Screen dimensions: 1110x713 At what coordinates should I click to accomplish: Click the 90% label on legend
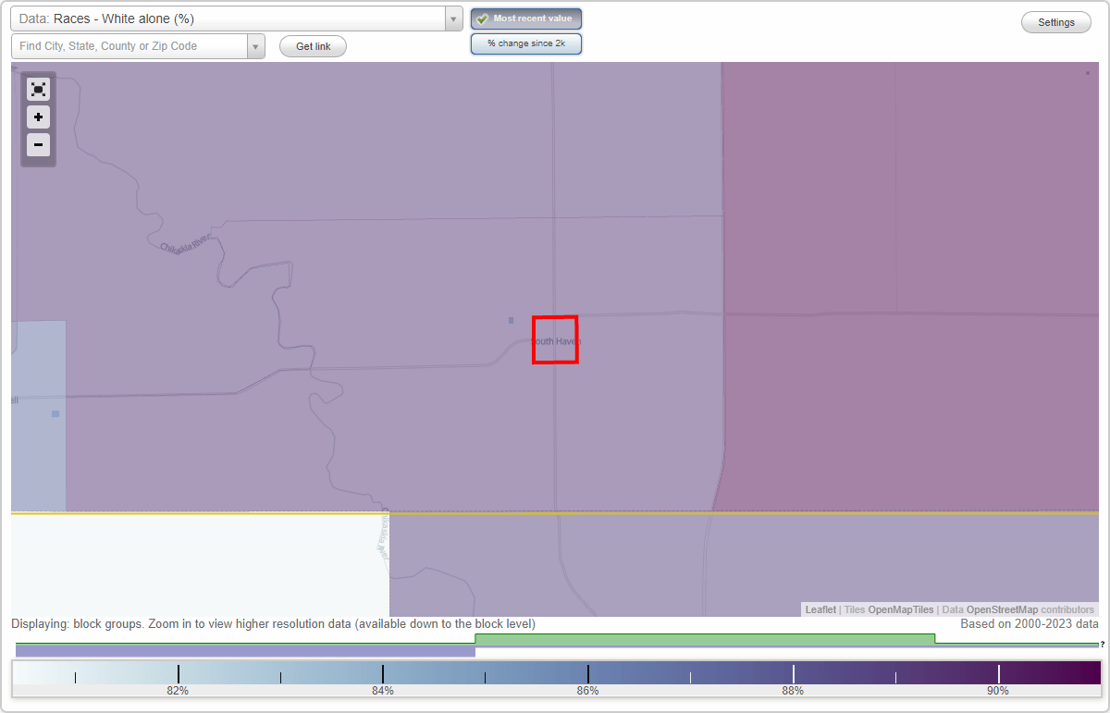tap(998, 691)
